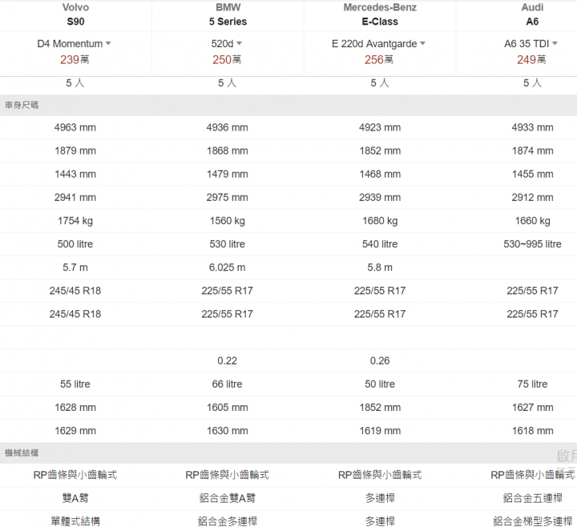The image size is (577, 531).
Task: Click the 530~995 litre trunk value
Action: click(x=532, y=244)
